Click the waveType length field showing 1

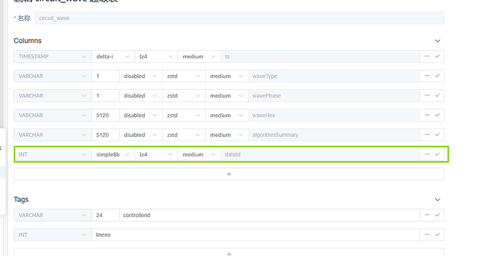pos(105,76)
